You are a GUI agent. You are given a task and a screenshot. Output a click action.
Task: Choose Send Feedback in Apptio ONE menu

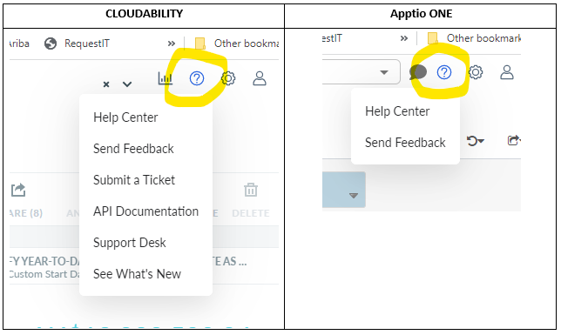405,143
